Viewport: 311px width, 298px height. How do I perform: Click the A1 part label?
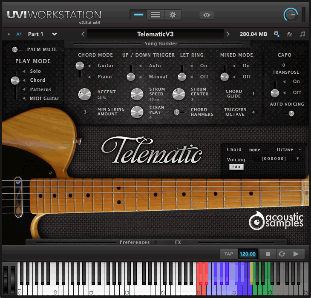(19, 34)
